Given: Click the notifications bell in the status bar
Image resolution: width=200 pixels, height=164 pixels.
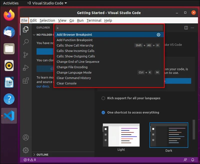Looking at the screenshot, I should click(x=192, y=160).
